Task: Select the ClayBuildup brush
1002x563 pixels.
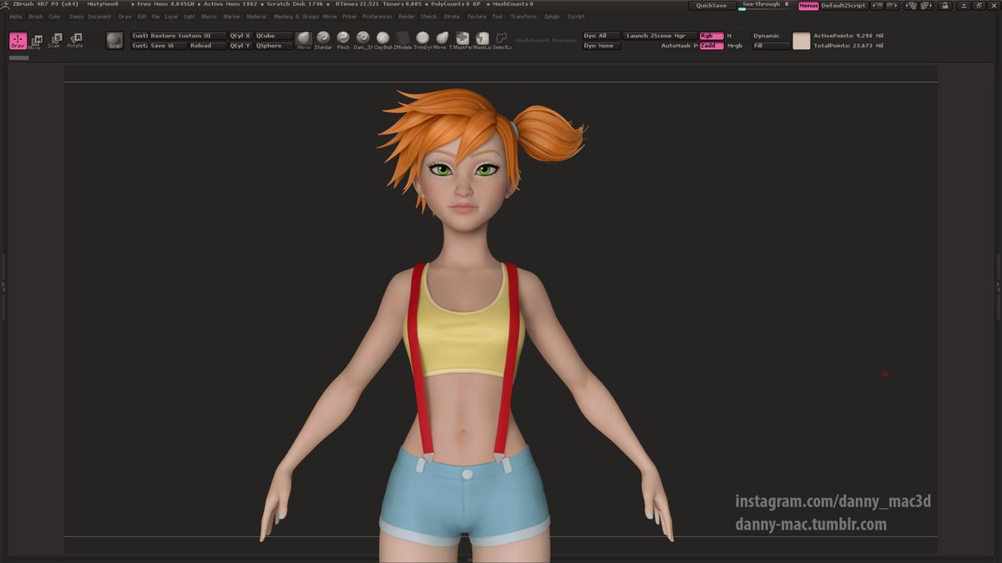Action: point(382,40)
